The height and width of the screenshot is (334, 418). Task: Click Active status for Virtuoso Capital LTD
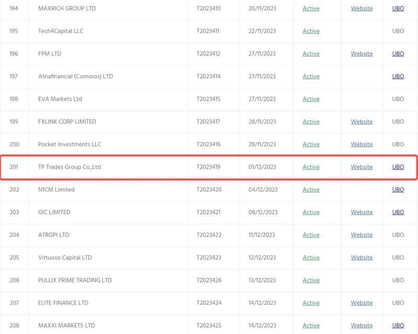click(x=311, y=258)
